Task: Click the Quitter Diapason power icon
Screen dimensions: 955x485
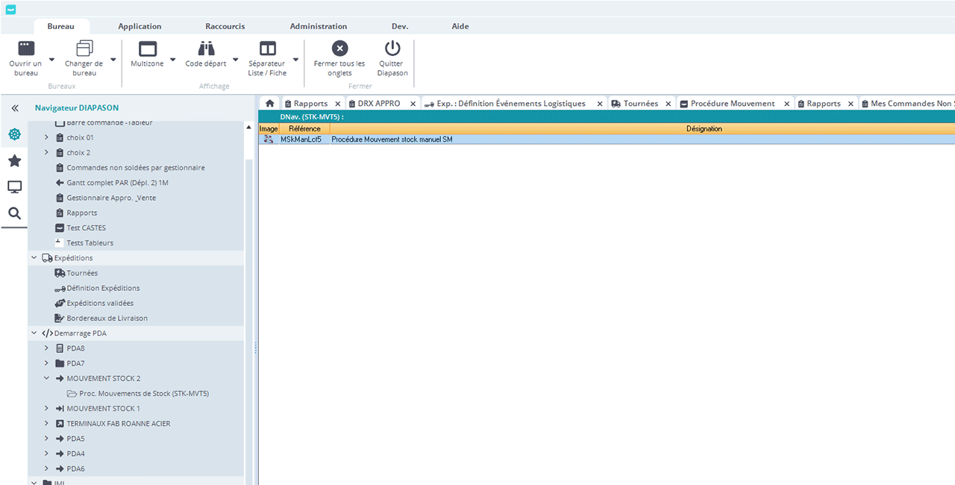Action: [392, 48]
